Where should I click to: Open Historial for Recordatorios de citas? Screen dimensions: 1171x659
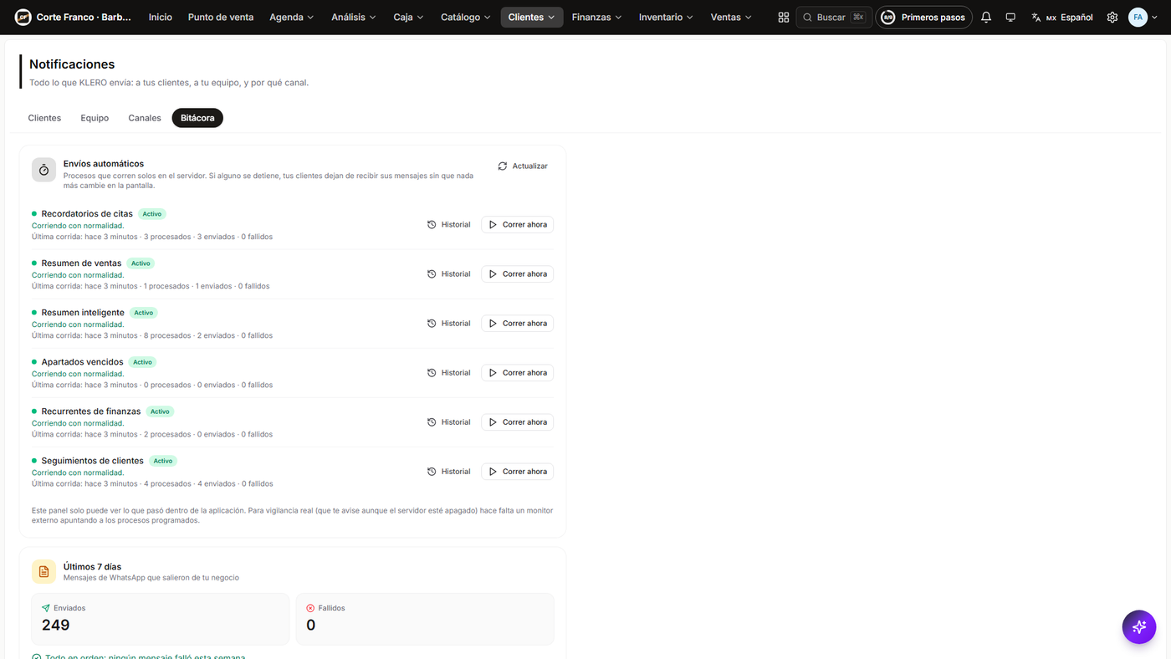pyautogui.click(x=448, y=224)
